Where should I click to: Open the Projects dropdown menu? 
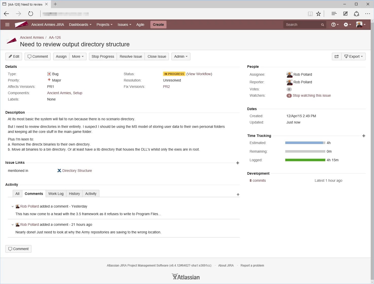pos(104,25)
